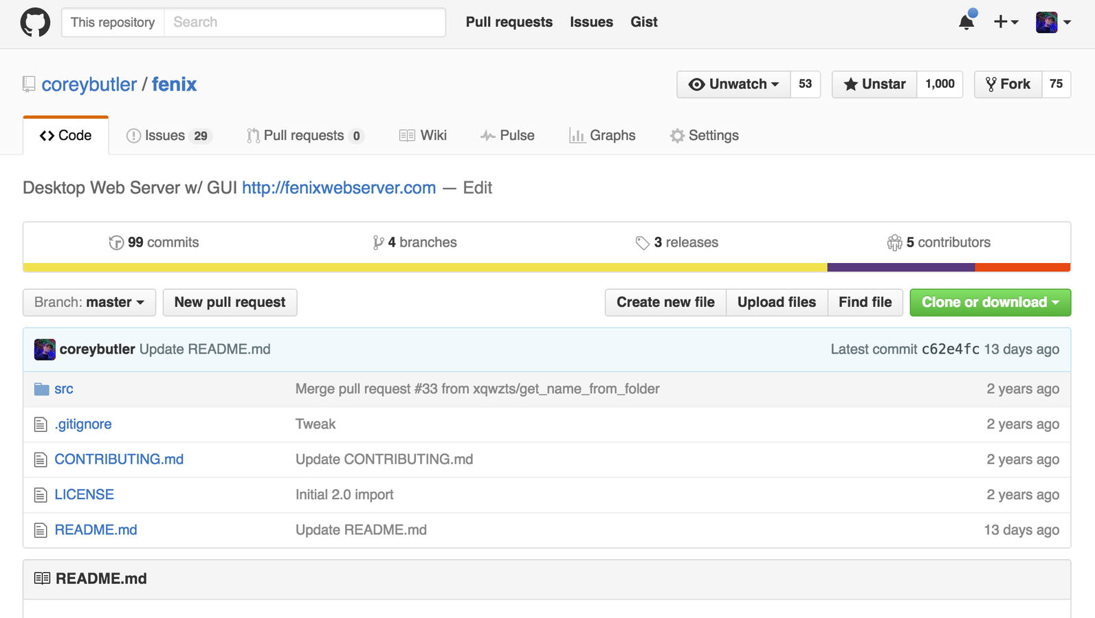Open the Update README.md latest commit message
Viewport: 1095px width, 618px height.
pyautogui.click(x=205, y=349)
